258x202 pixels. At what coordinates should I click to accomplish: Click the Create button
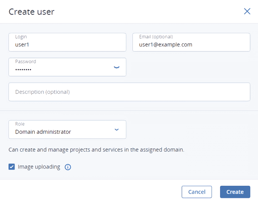(x=235, y=192)
